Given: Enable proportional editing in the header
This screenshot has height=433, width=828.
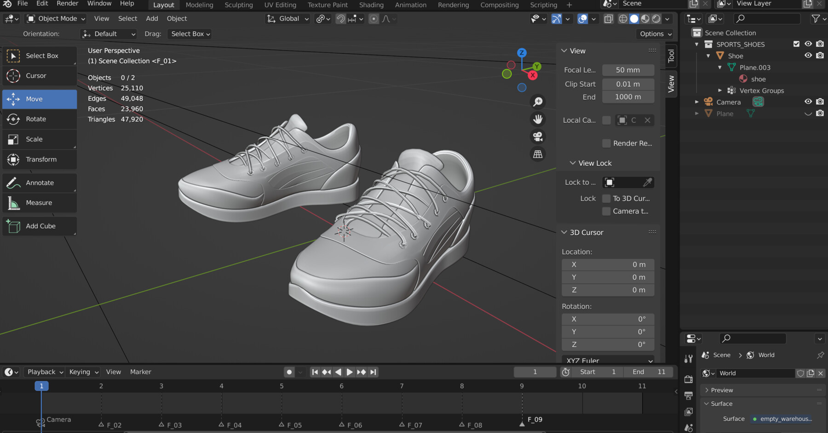Looking at the screenshot, I should coord(373,19).
